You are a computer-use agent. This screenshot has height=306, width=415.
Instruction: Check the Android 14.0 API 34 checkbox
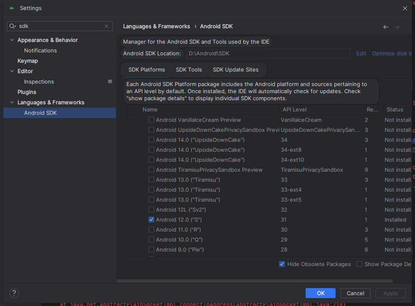[151, 140]
